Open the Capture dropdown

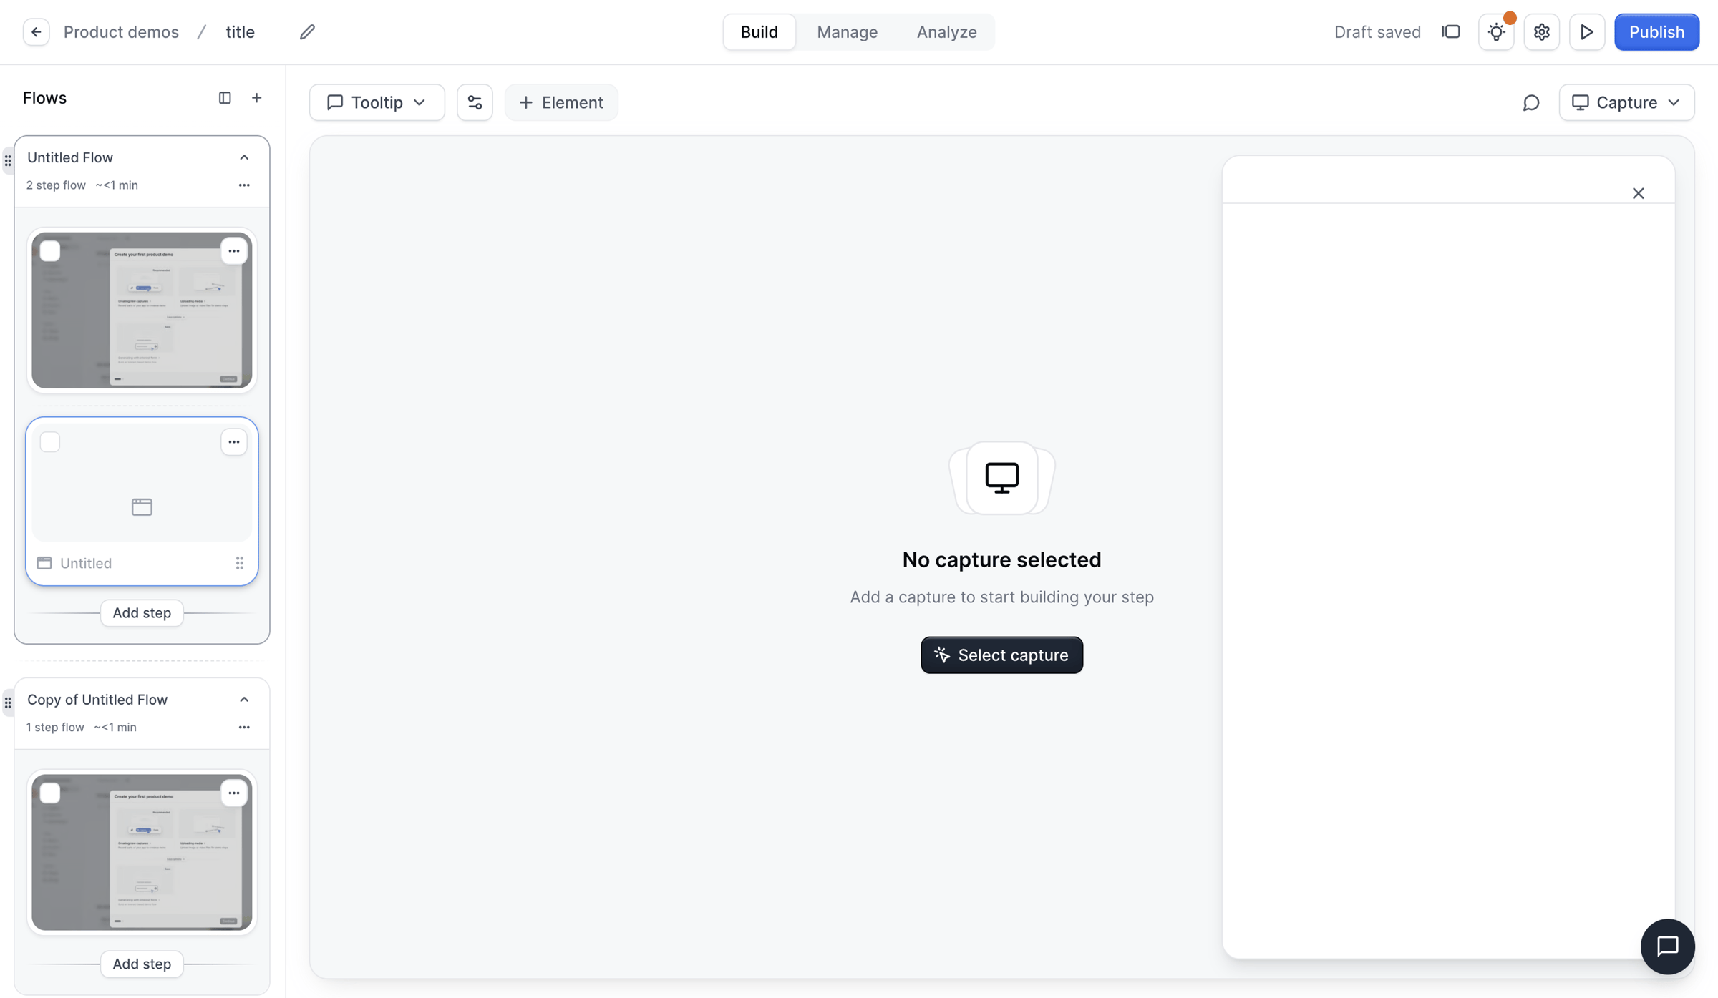pos(1626,102)
